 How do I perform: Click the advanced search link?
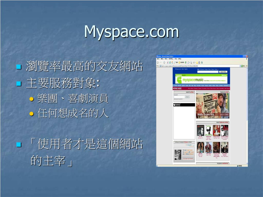[178, 99]
